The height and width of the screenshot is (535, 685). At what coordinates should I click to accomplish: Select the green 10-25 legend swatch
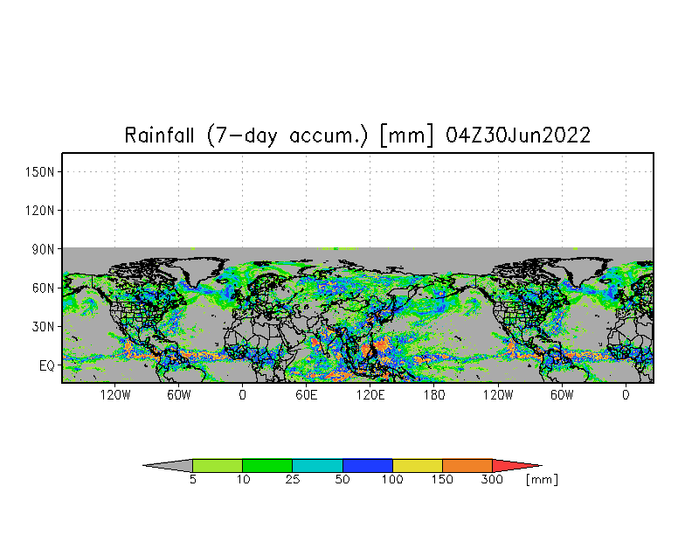tap(267, 465)
